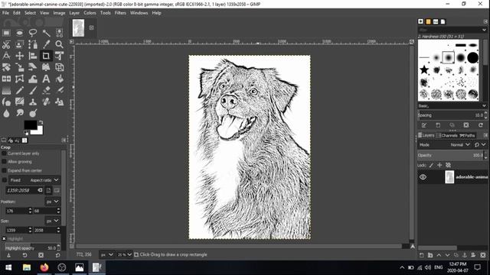Open the Filters menu
Viewport: 490px width, 275px height.
point(120,13)
